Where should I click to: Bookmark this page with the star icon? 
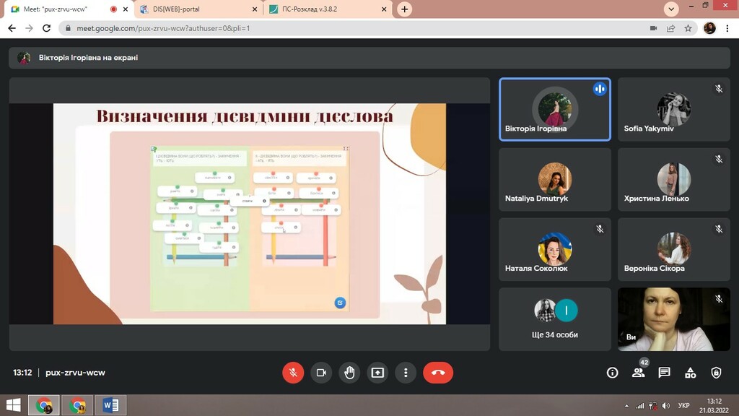coord(688,28)
